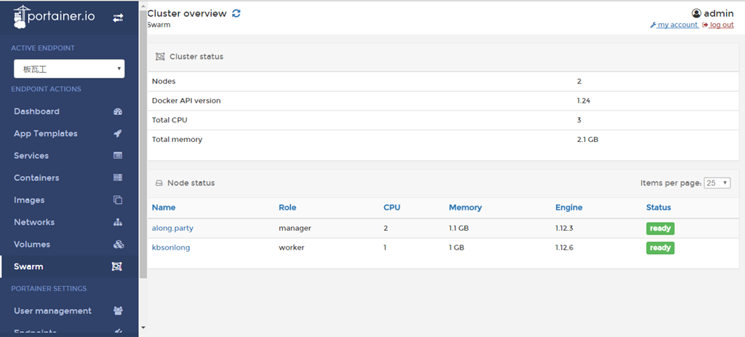Click the Images clone icon
745x337 pixels.
tap(118, 200)
